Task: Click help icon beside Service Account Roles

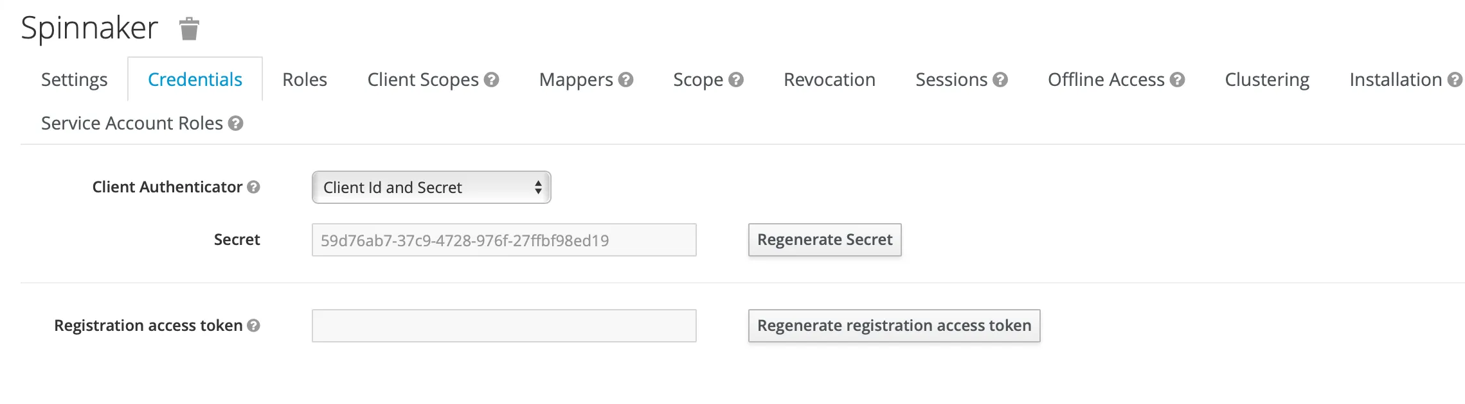Action: (236, 123)
